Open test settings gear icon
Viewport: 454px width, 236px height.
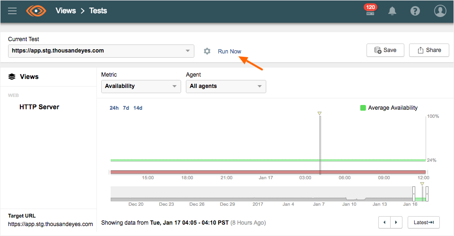click(207, 51)
